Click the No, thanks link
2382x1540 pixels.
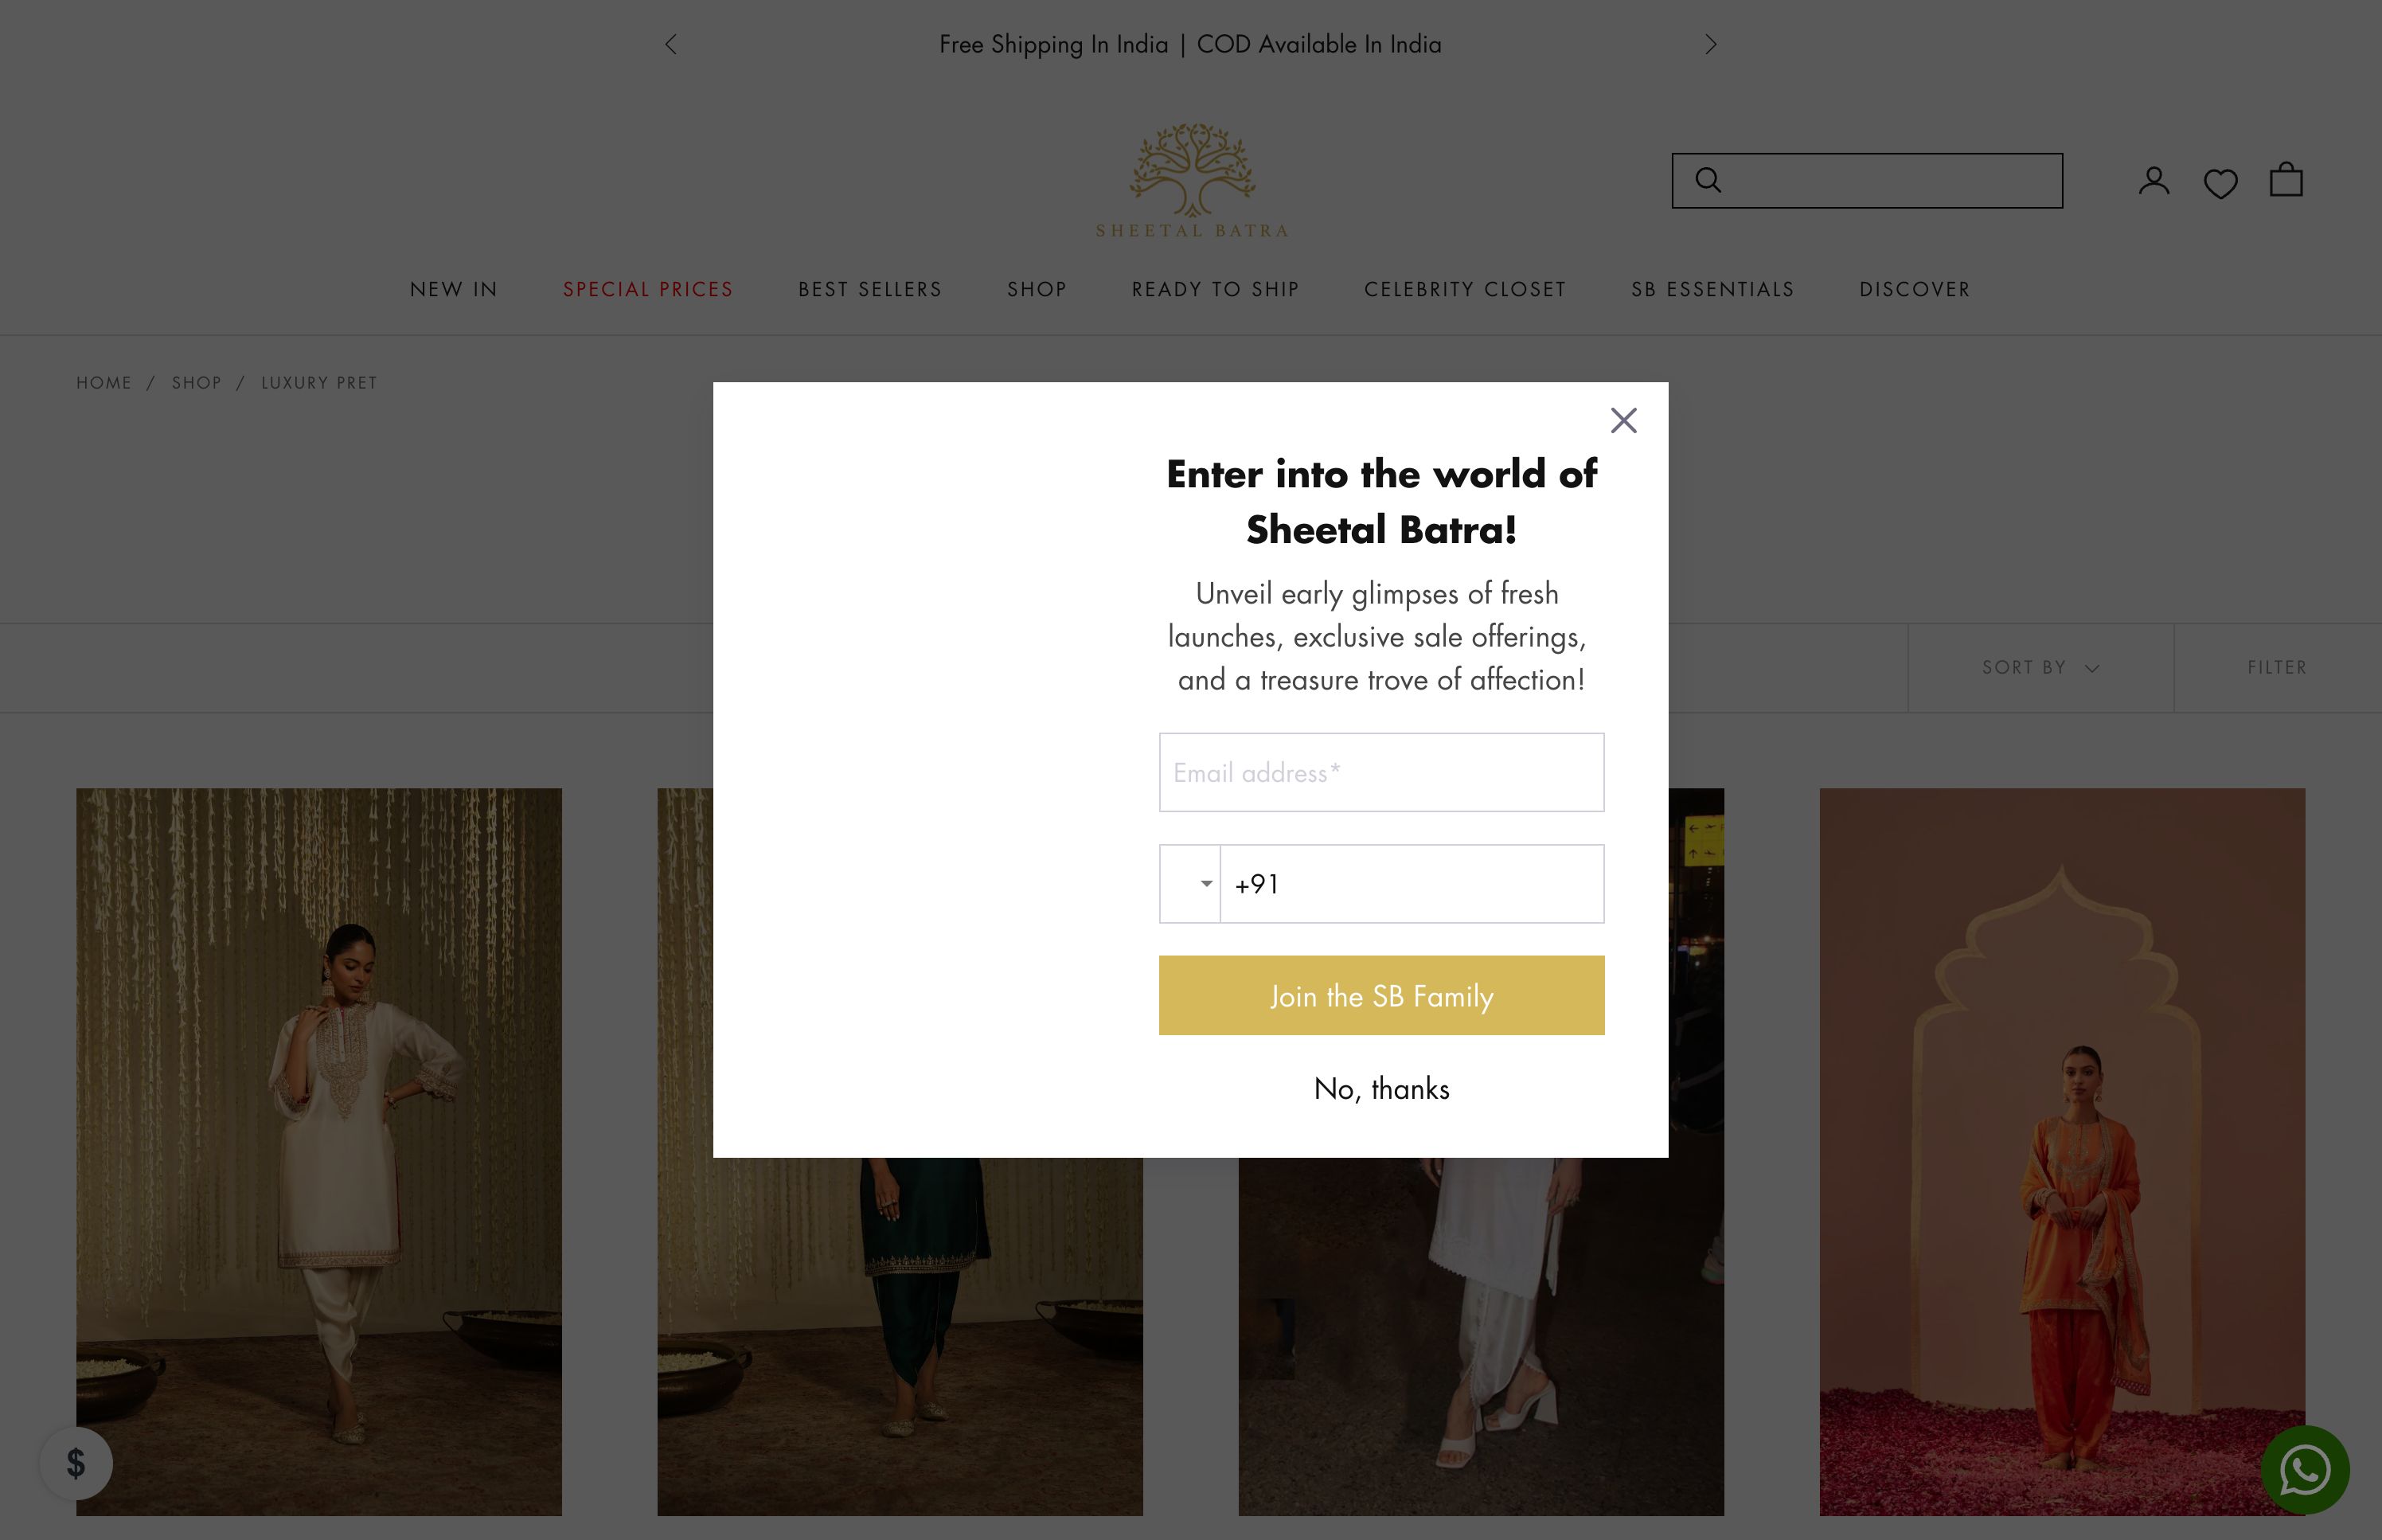[1381, 1088]
